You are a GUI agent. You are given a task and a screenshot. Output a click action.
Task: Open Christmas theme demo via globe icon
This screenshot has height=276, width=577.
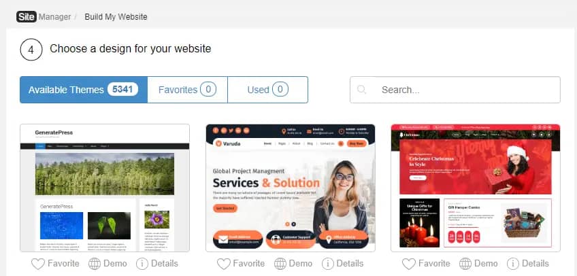coord(465,264)
